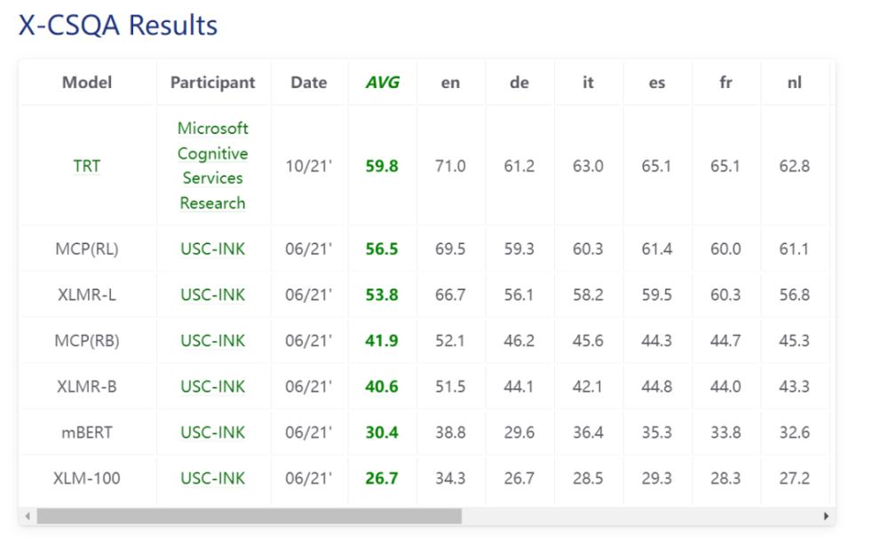Click the Model column header
The width and height of the screenshot is (888, 555).
coord(87,83)
